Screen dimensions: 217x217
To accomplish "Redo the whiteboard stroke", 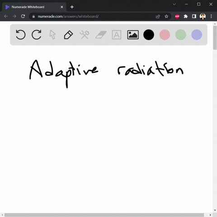I will tap(37, 35).
